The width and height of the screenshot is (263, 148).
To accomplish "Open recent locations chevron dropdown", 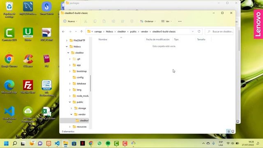I will [x=76, y=32].
